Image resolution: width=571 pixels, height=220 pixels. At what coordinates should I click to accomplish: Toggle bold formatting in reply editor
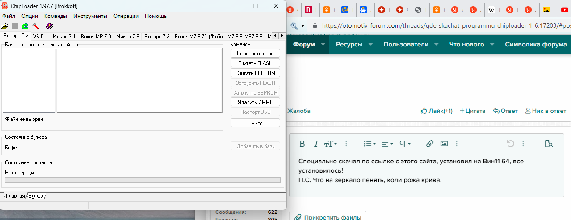point(302,144)
